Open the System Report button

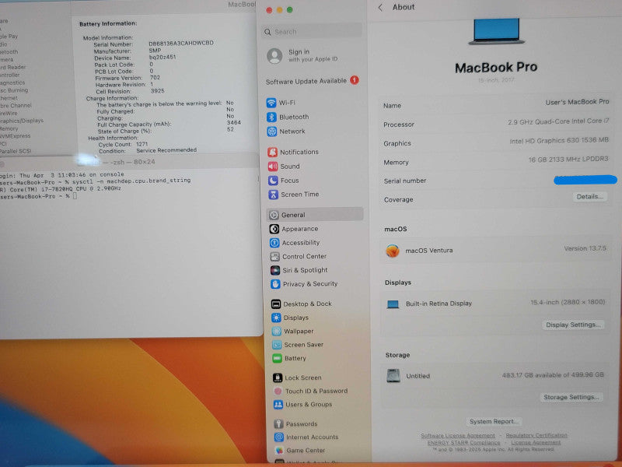[x=494, y=421]
